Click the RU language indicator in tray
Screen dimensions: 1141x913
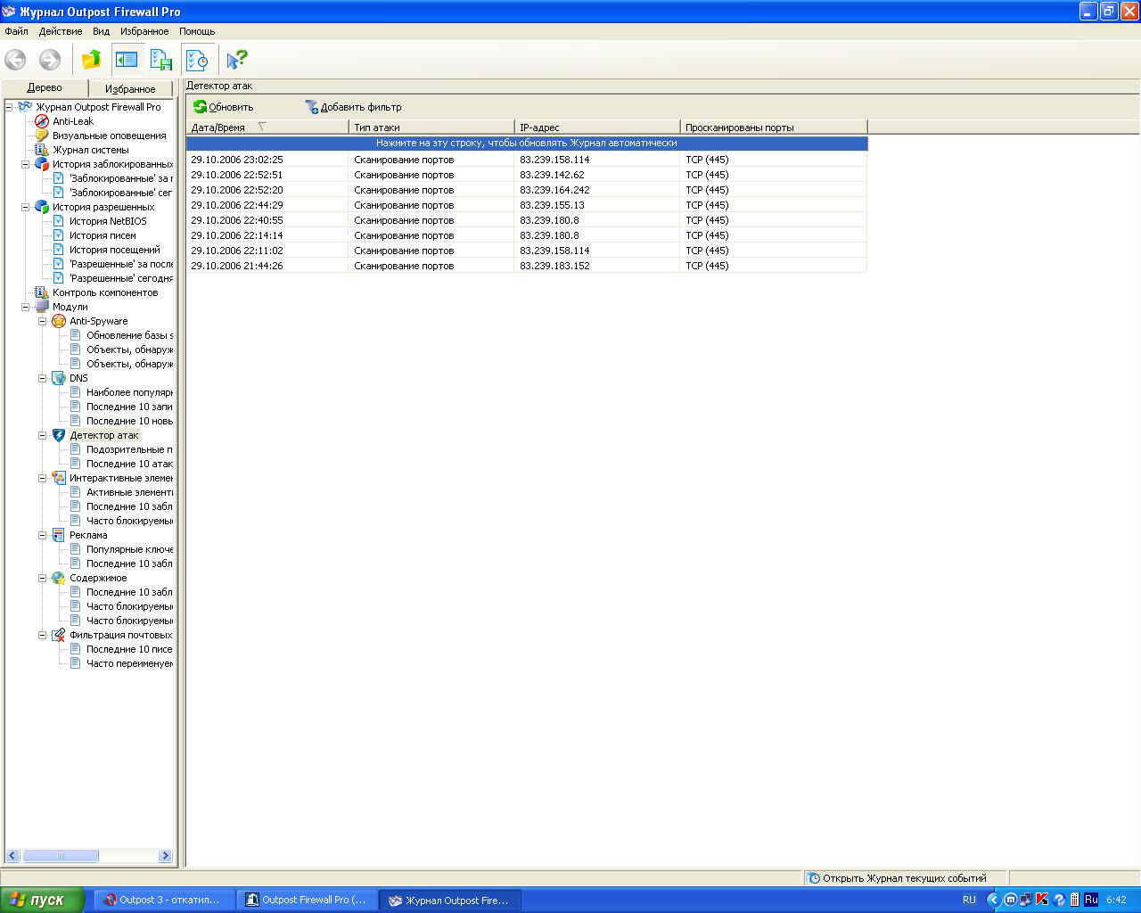click(x=969, y=900)
